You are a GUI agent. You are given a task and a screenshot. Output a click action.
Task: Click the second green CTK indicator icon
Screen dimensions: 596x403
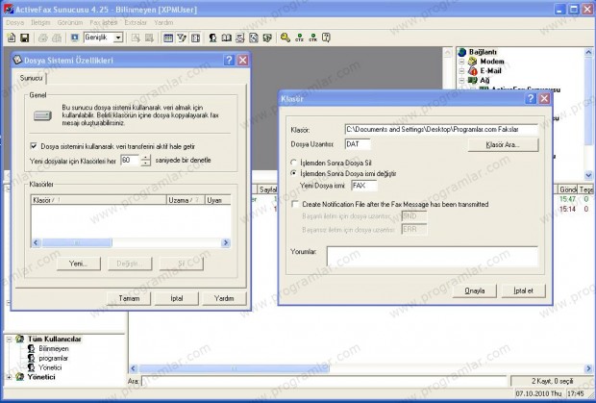[x=312, y=38]
